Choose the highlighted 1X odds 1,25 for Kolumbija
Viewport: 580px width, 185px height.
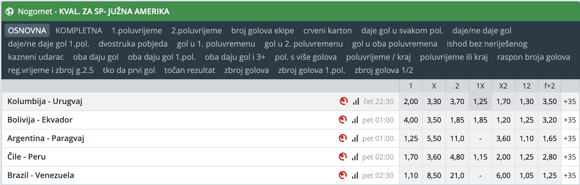[x=480, y=101]
